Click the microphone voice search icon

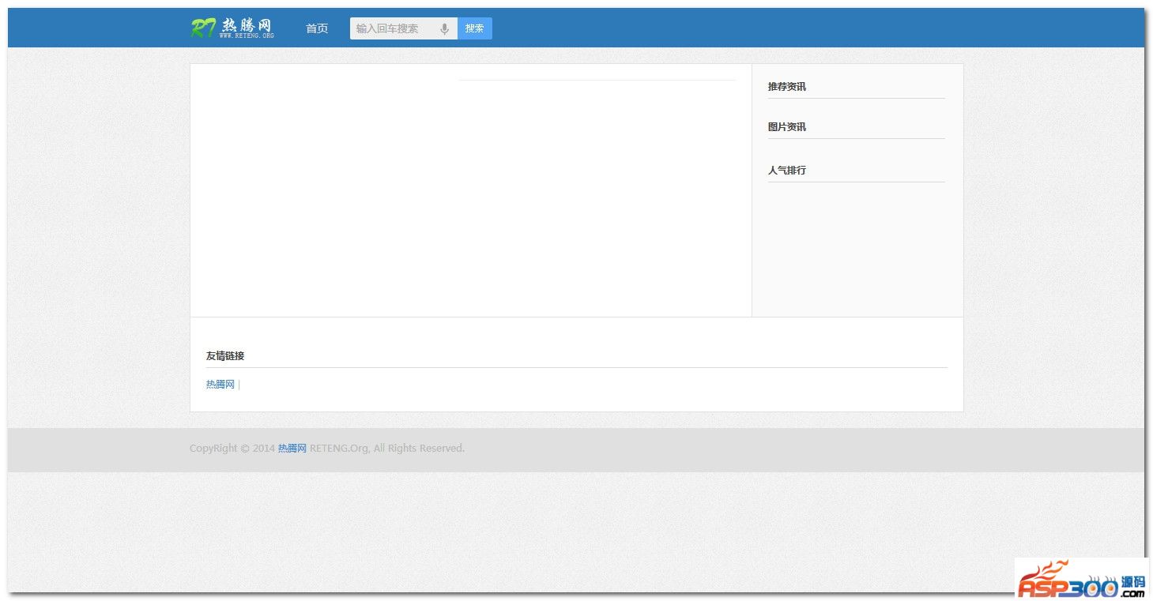point(444,28)
